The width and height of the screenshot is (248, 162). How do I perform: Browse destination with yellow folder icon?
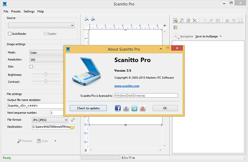(x=72, y=127)
